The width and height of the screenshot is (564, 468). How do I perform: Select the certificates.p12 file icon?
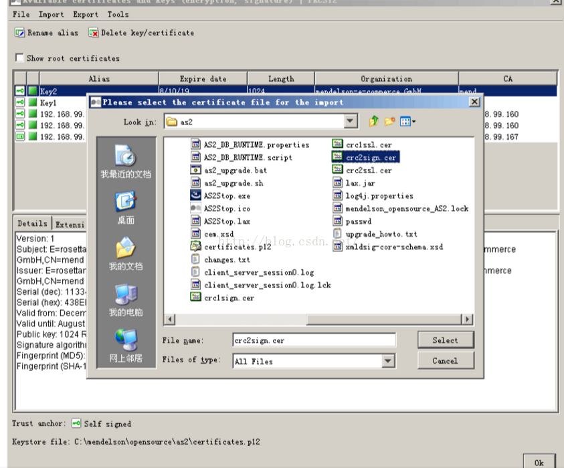coord(195,247)
